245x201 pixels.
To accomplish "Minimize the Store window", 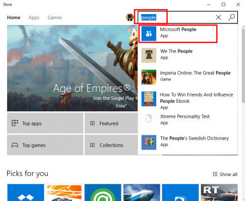I will [209, 4].
